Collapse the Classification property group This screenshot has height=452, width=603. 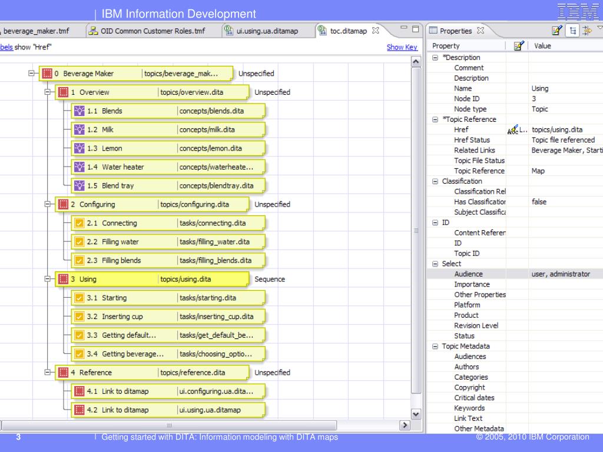click(x=435, y=181)
